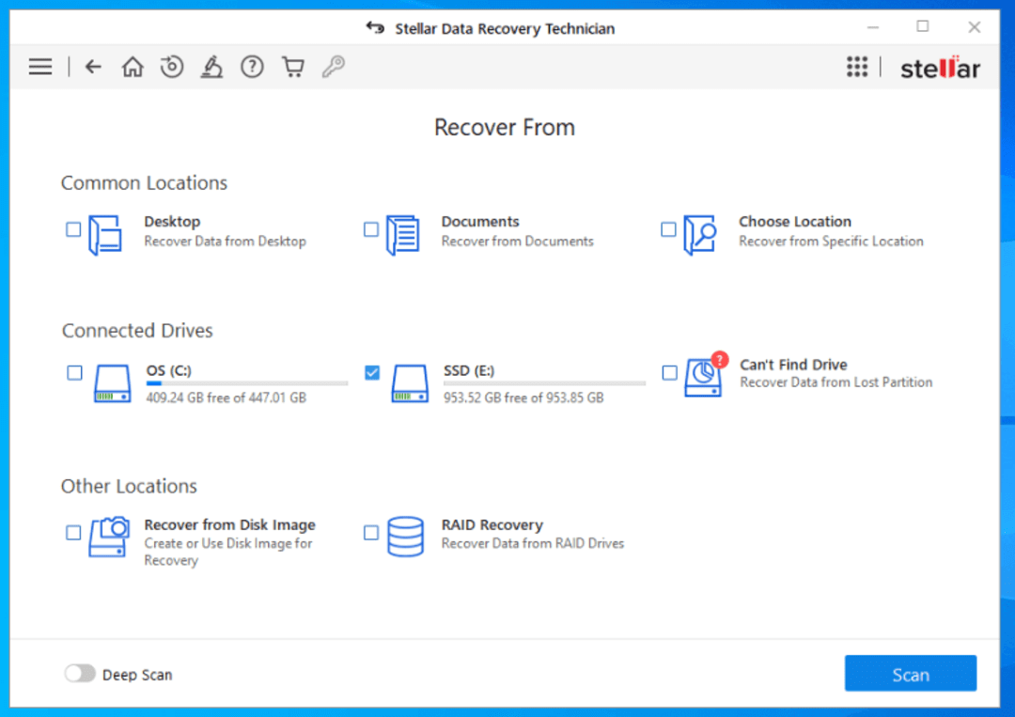Tick the Documents checkbox
Screen dimensions: 1015x717
click(371, 229)
